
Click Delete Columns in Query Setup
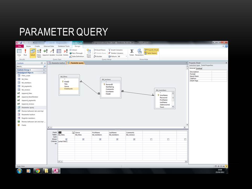pos(116,53)
